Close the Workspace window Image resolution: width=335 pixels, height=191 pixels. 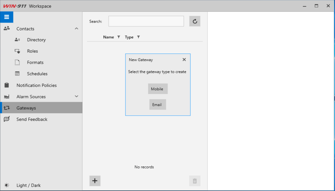pyautogui.click(x=328, y=6)
